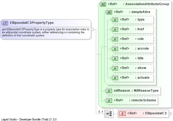Select the type attribute label
The image size is (173, 121).
141,19
